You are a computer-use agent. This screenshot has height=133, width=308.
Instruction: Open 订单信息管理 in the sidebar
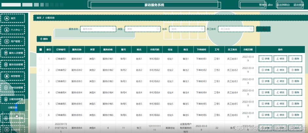(x=12, y=87)
